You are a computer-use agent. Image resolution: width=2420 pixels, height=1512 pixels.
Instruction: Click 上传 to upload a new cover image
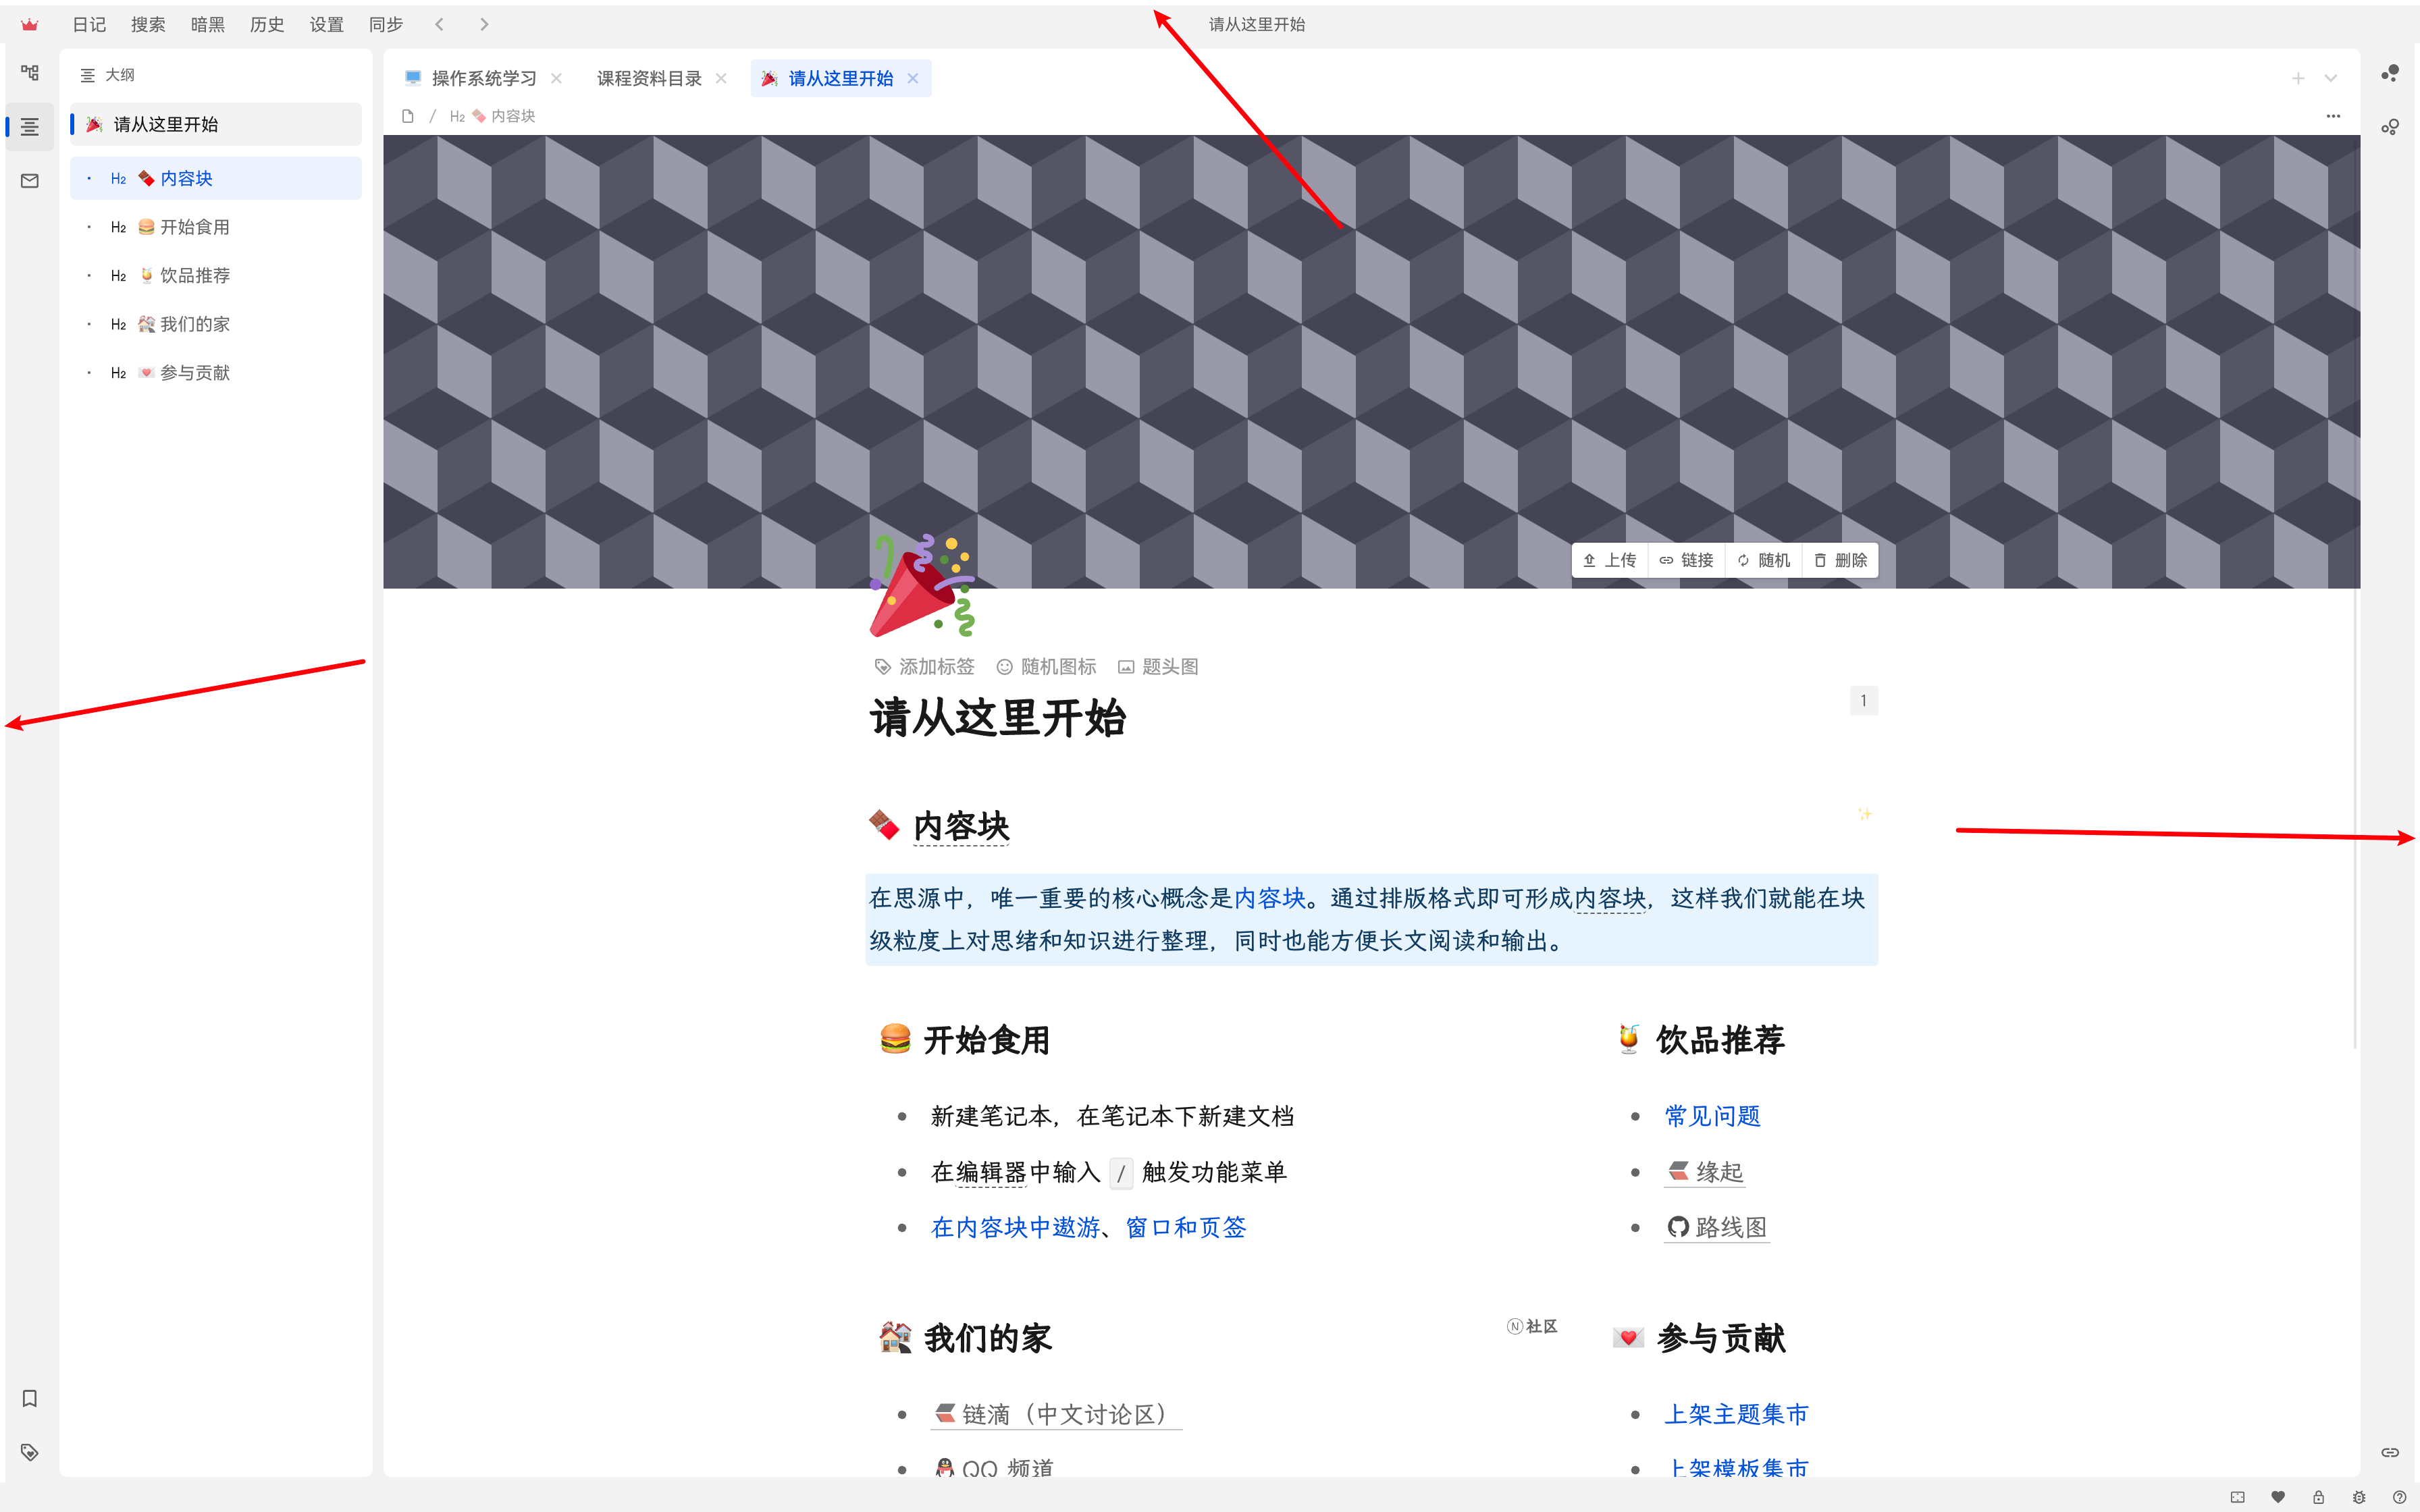click(x=1610, y=560)
